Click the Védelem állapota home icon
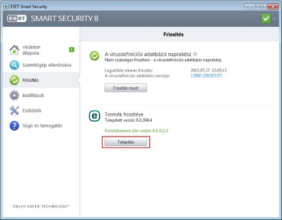282x220 pixels. [15, 49]
